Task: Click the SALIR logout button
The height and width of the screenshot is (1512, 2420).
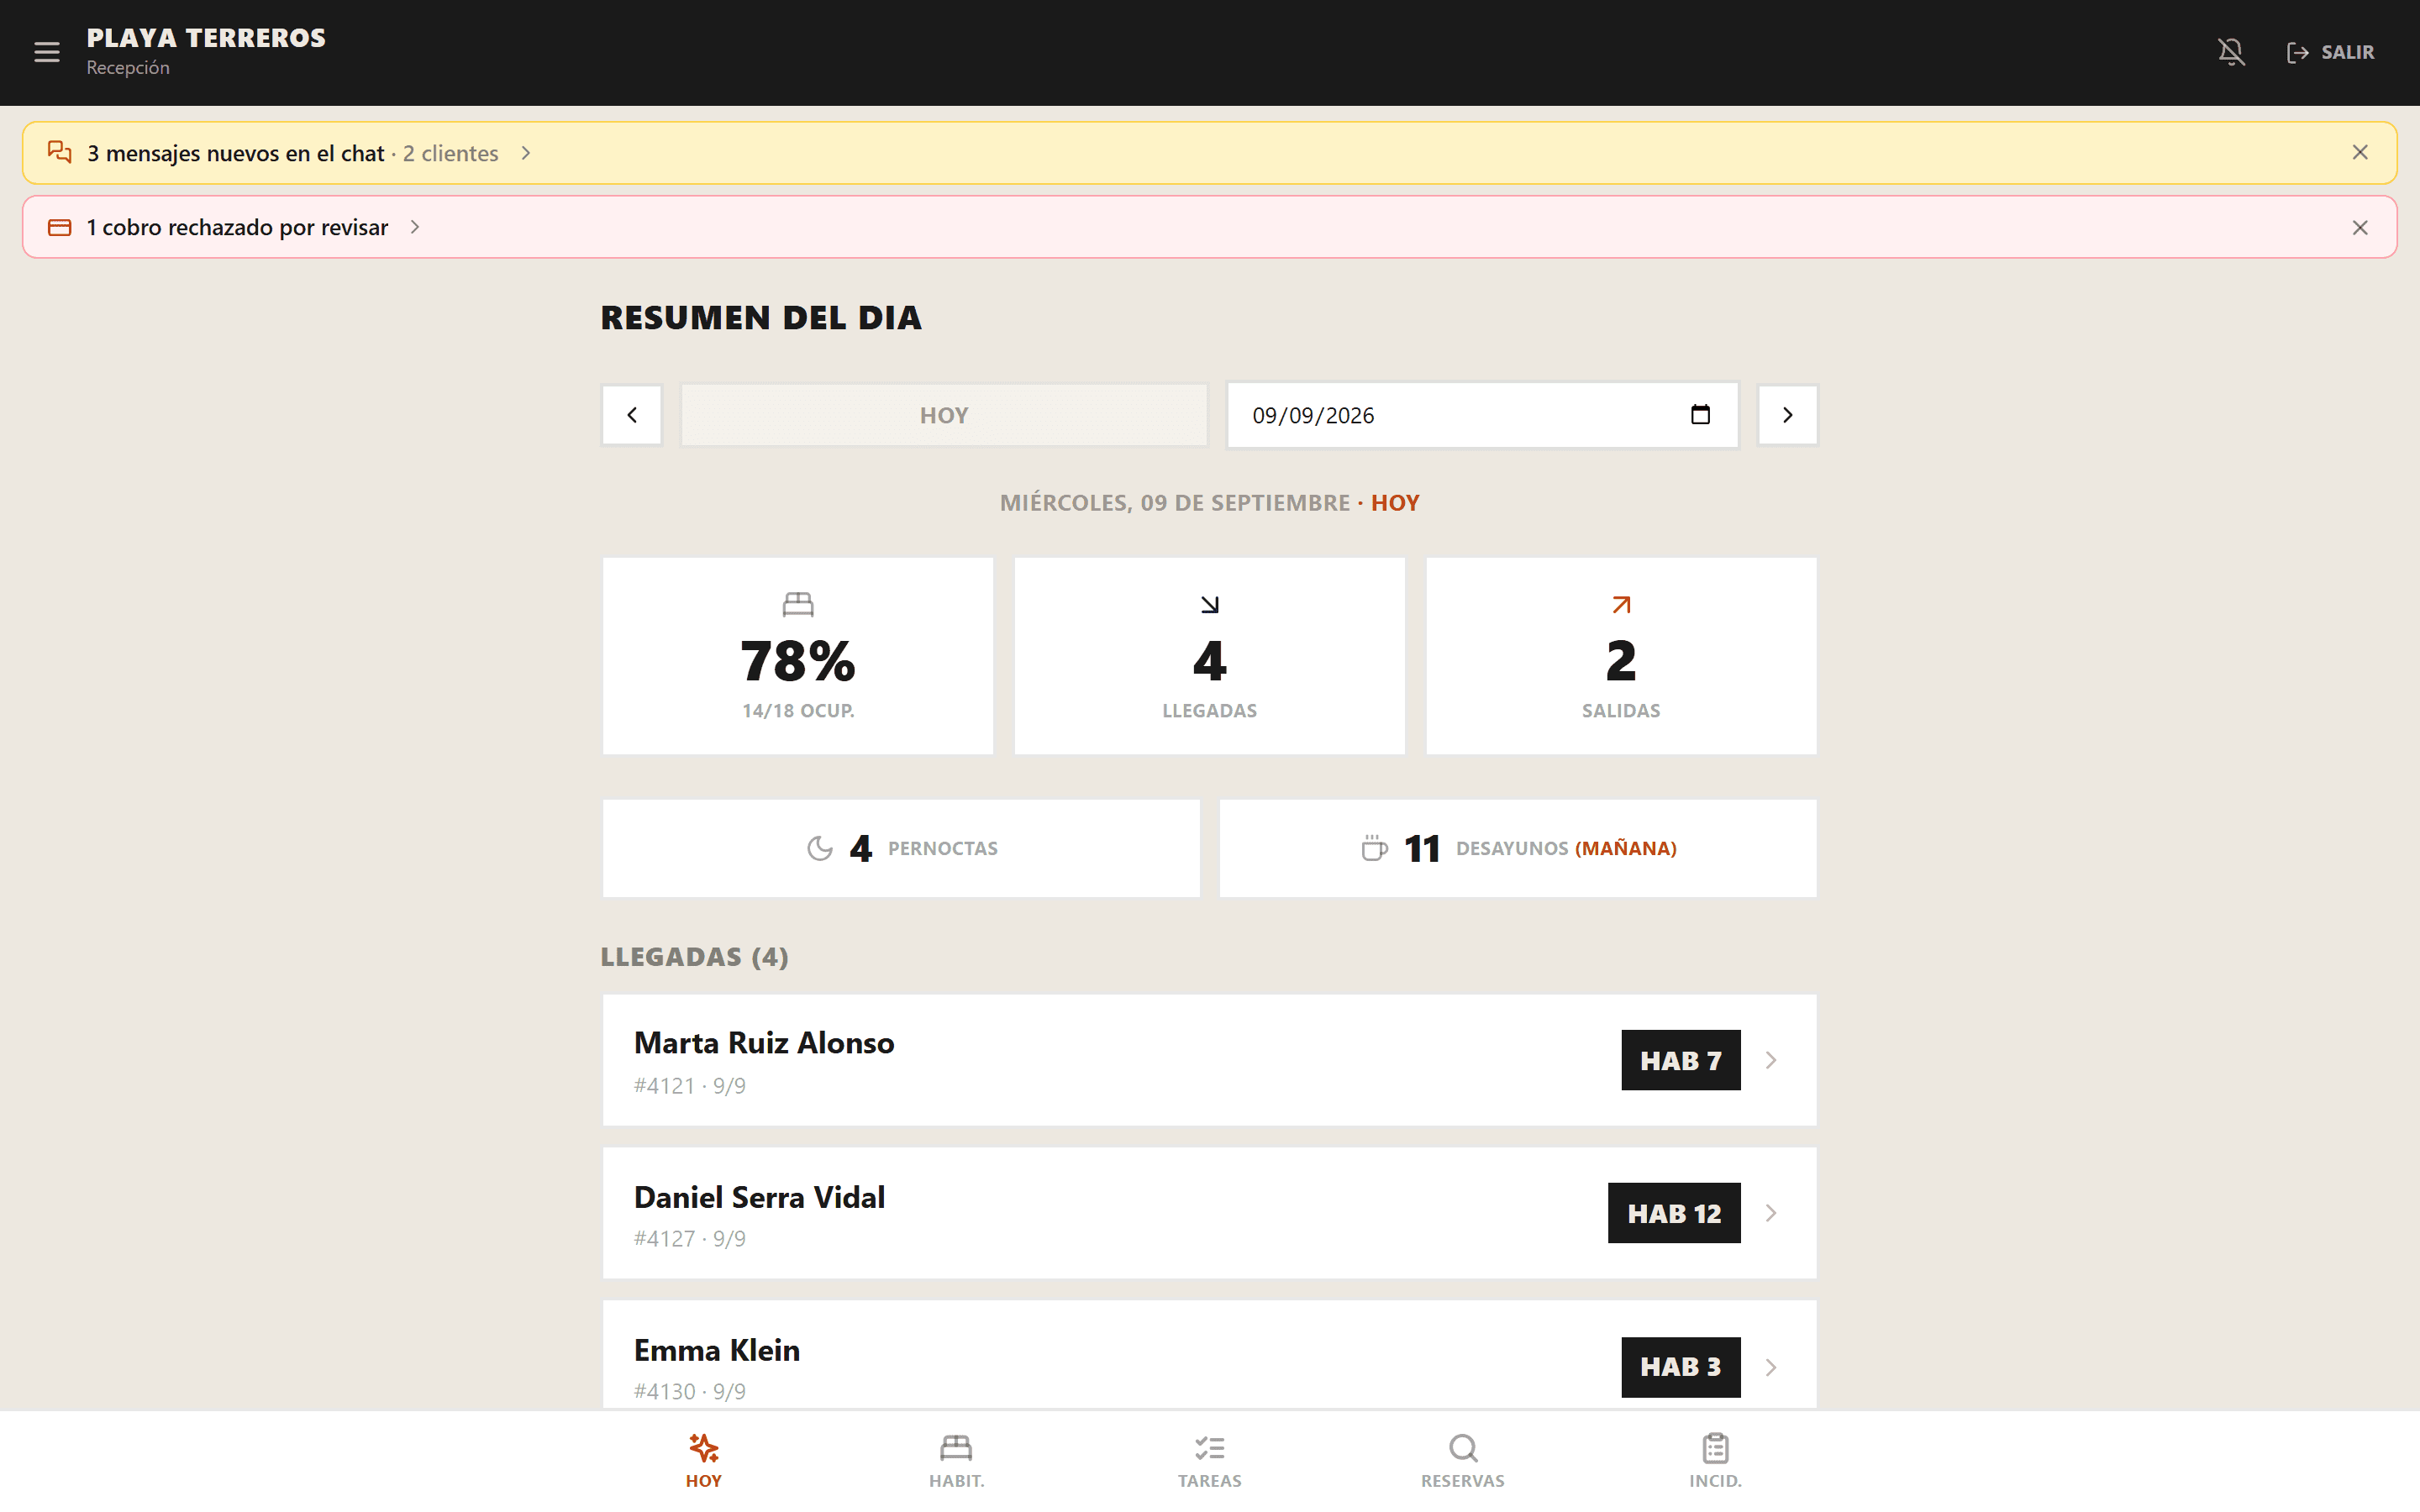Action: click(2330, 52)
